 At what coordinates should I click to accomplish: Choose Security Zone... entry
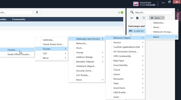click(x=86, y=71)
